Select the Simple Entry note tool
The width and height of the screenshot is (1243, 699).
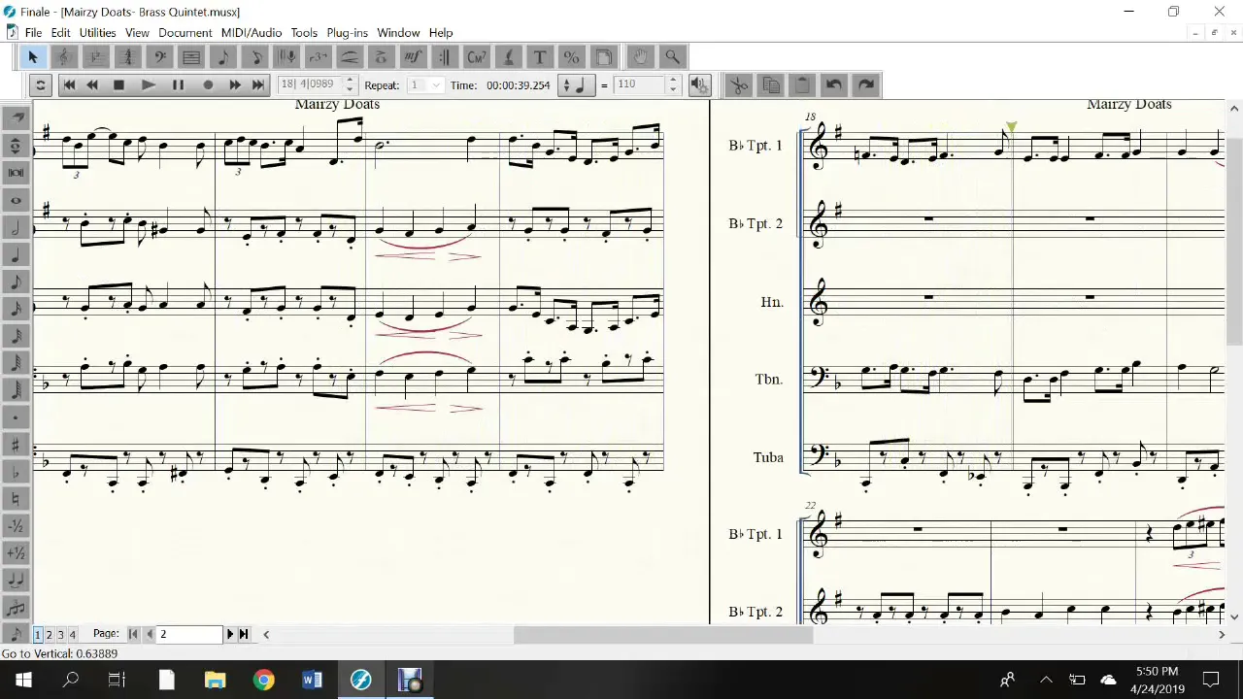pyautogui.click(x=222, y=56)
